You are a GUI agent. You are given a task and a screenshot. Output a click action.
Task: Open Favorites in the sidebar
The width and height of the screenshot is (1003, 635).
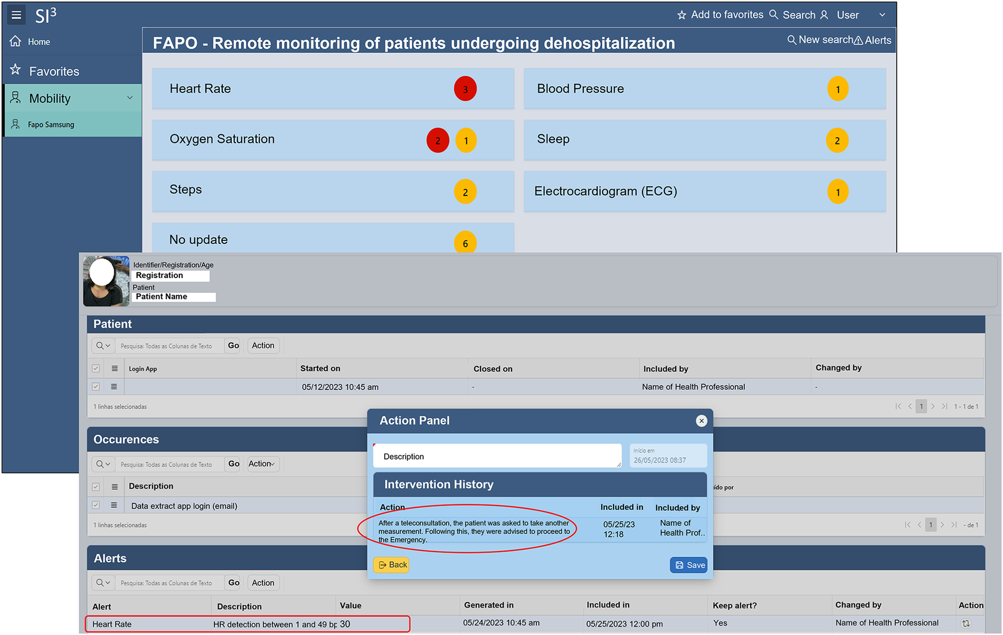click(54, 71)
